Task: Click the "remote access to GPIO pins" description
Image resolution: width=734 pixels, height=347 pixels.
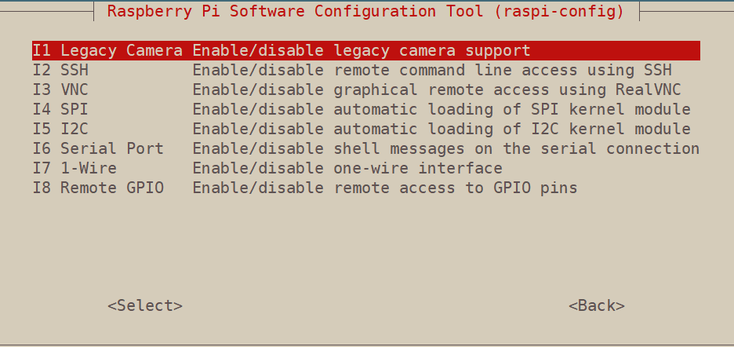Action: [456, 188]
